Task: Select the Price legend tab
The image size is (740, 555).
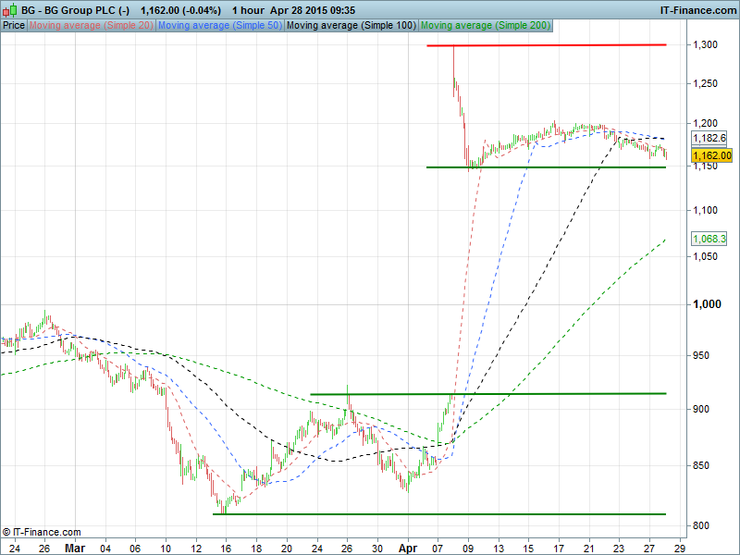Action: [x=14, y=25]
